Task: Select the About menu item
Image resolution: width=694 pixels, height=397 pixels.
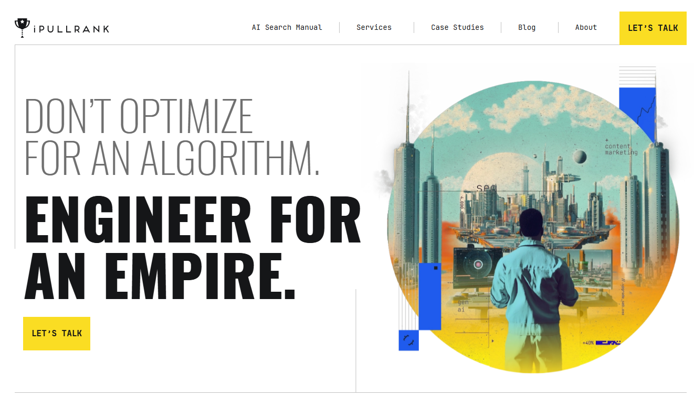Action: 586,28
